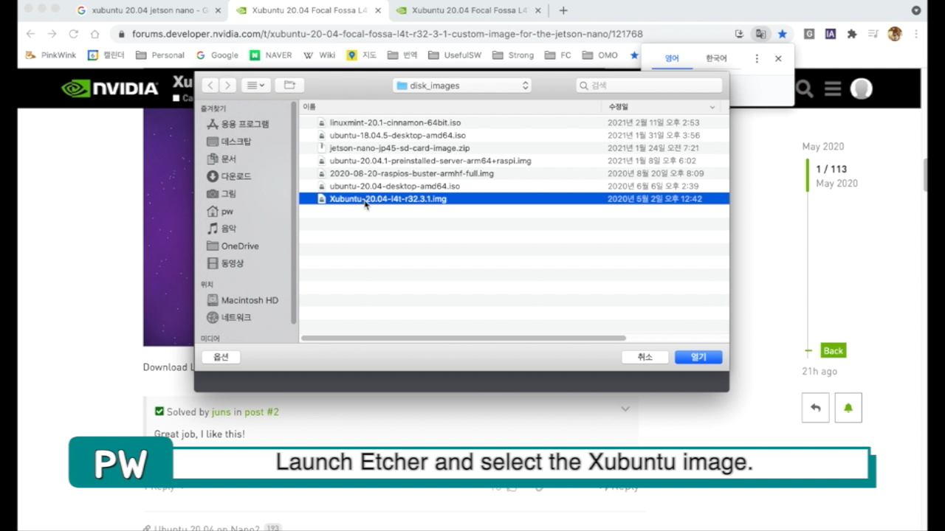The image size is (945, 531).
Task: Open 다운로드 folder in the sidebar
Action: (x=229, y=176)
